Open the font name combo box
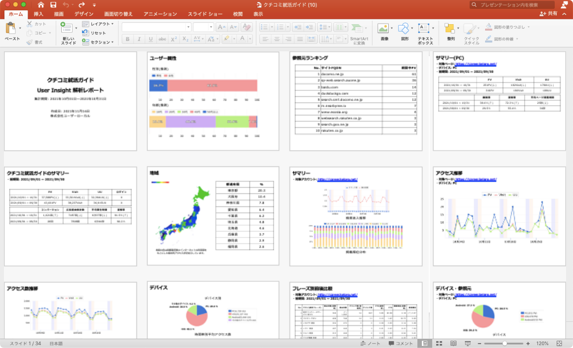This screenshot has height=348, width=573. (x=156, y=27)
